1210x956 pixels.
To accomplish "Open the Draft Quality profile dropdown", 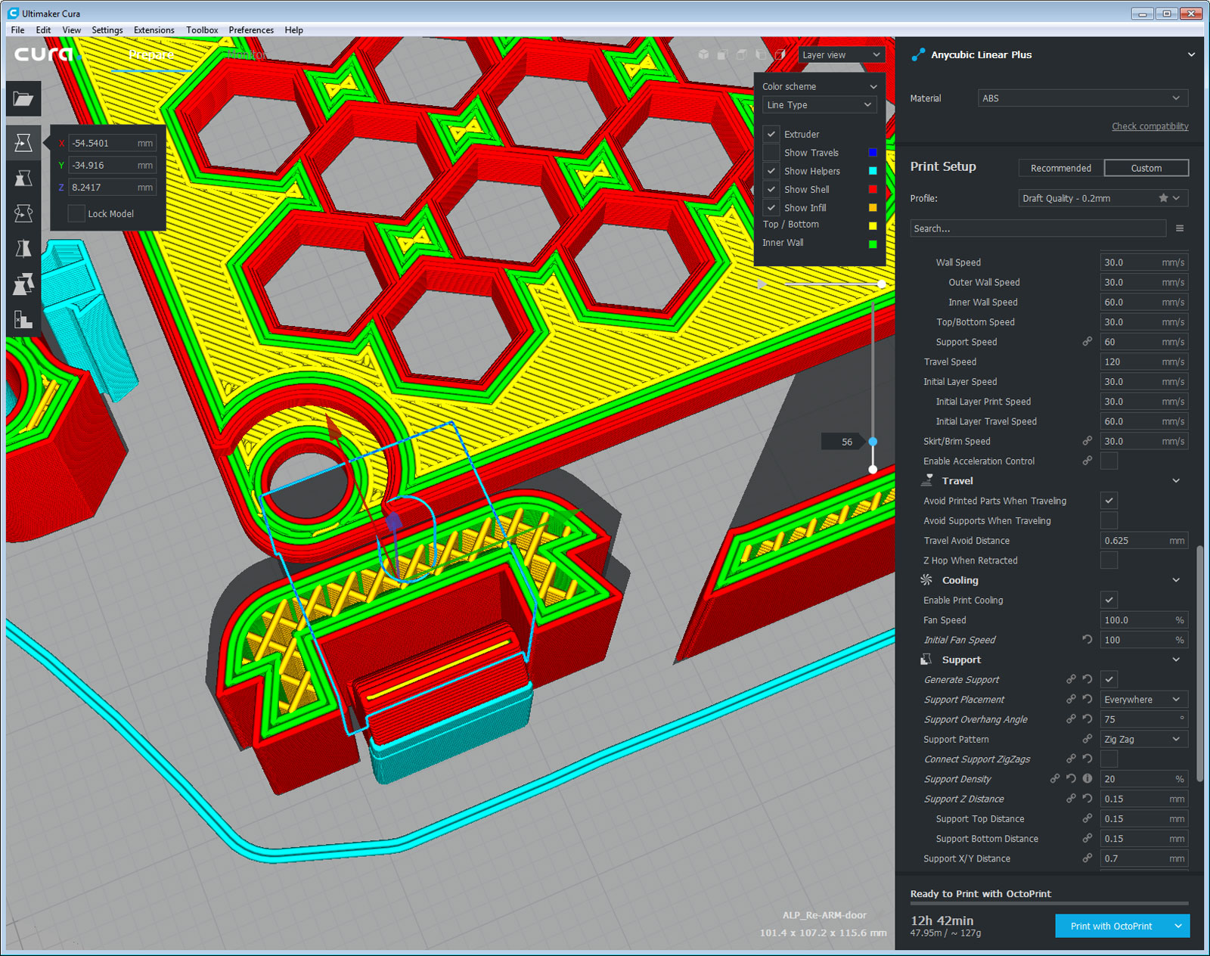I will coord(1103,198).
